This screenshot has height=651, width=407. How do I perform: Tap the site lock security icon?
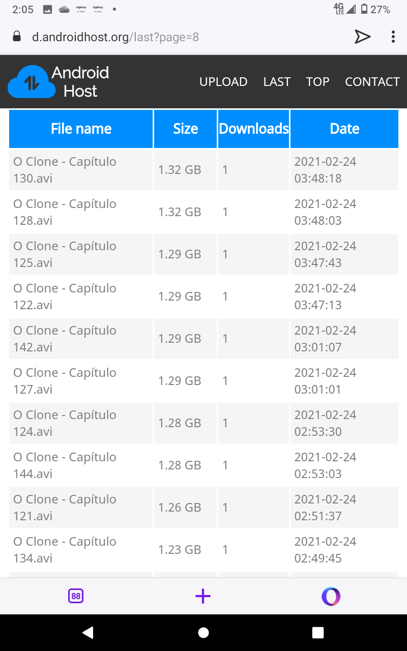click(17, 37)
